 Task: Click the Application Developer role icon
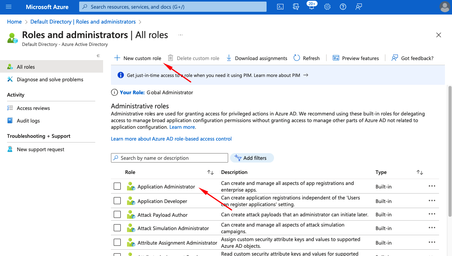pyautogui.click(x=131, y=201)
